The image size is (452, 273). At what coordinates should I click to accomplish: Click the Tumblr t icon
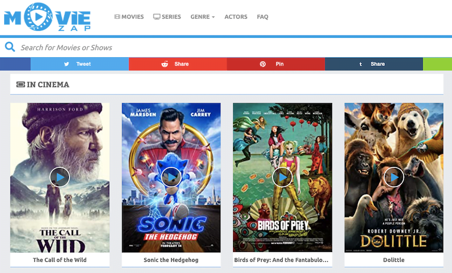point(361,64)
